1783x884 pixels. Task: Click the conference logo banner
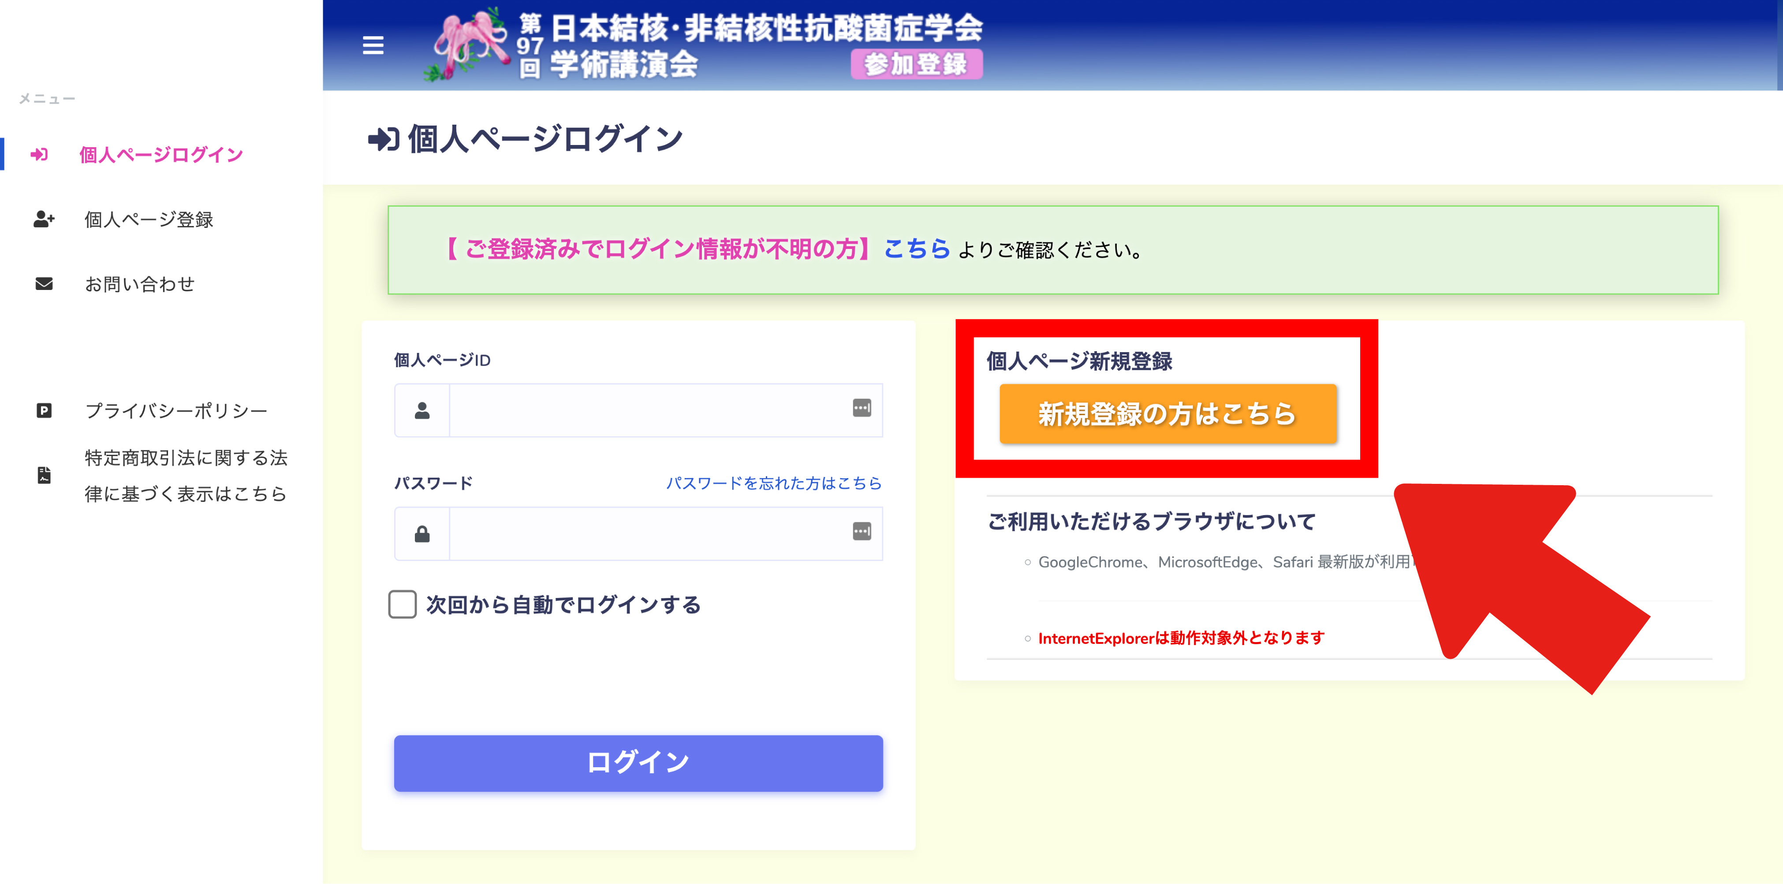[x=704, y=46]
